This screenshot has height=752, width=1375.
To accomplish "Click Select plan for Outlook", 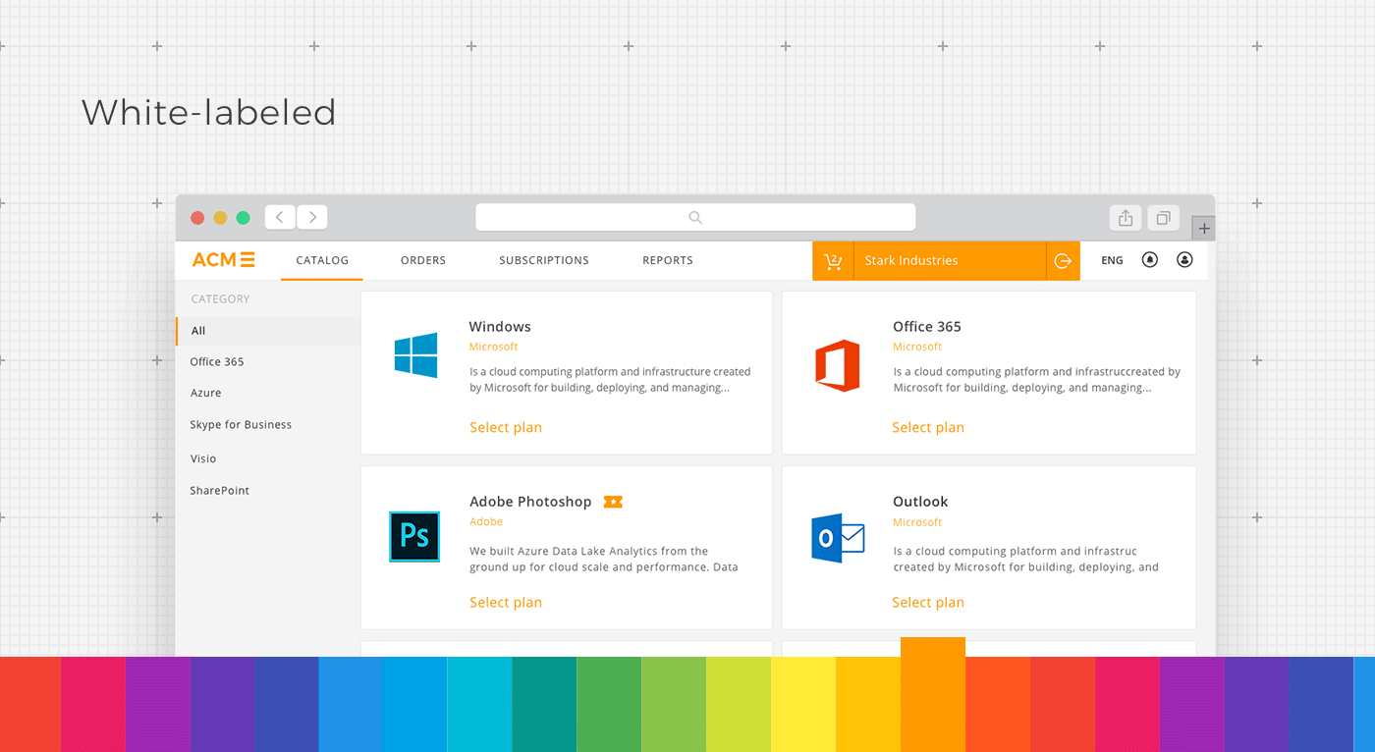I will 928,603.
